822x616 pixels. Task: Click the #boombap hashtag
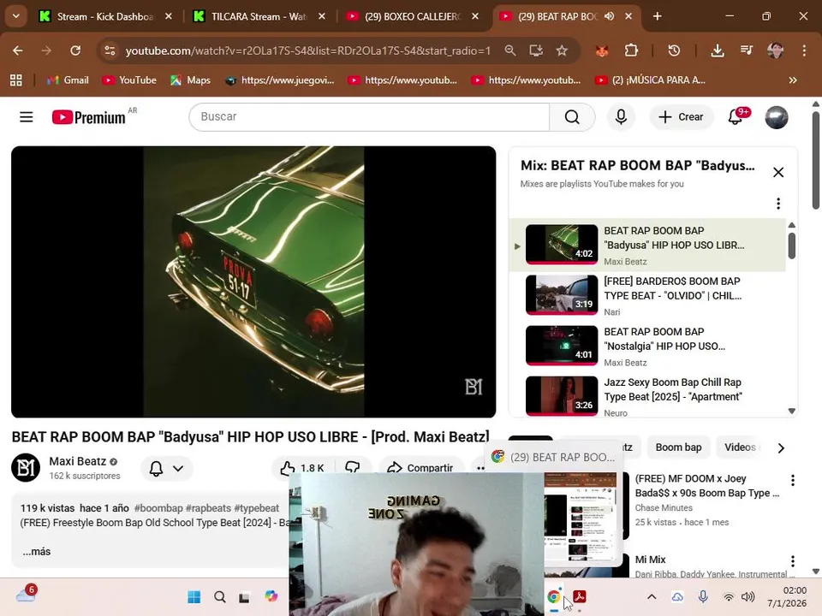click(158, 508)
